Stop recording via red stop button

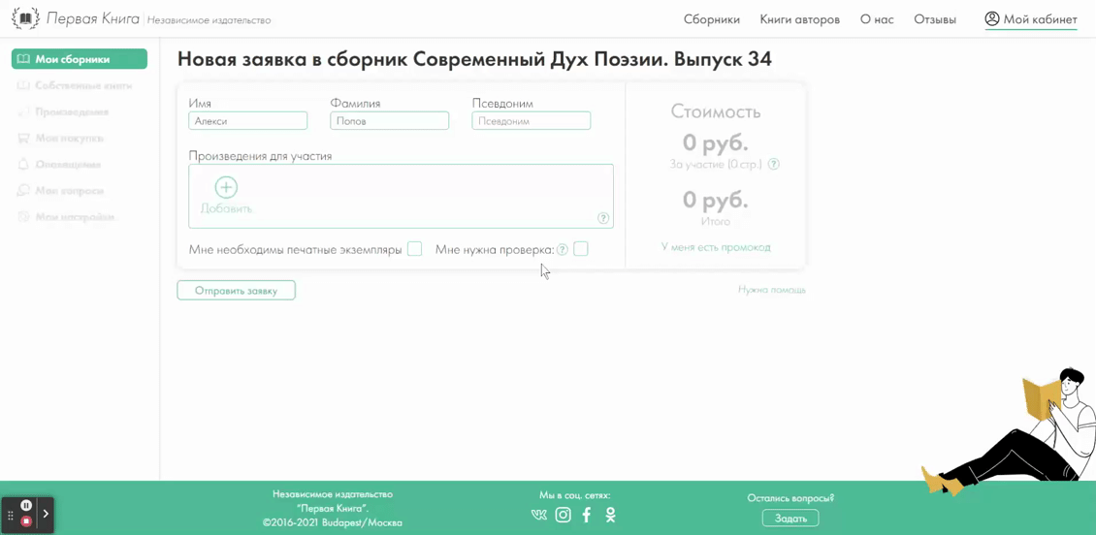(x=26, y=521)
